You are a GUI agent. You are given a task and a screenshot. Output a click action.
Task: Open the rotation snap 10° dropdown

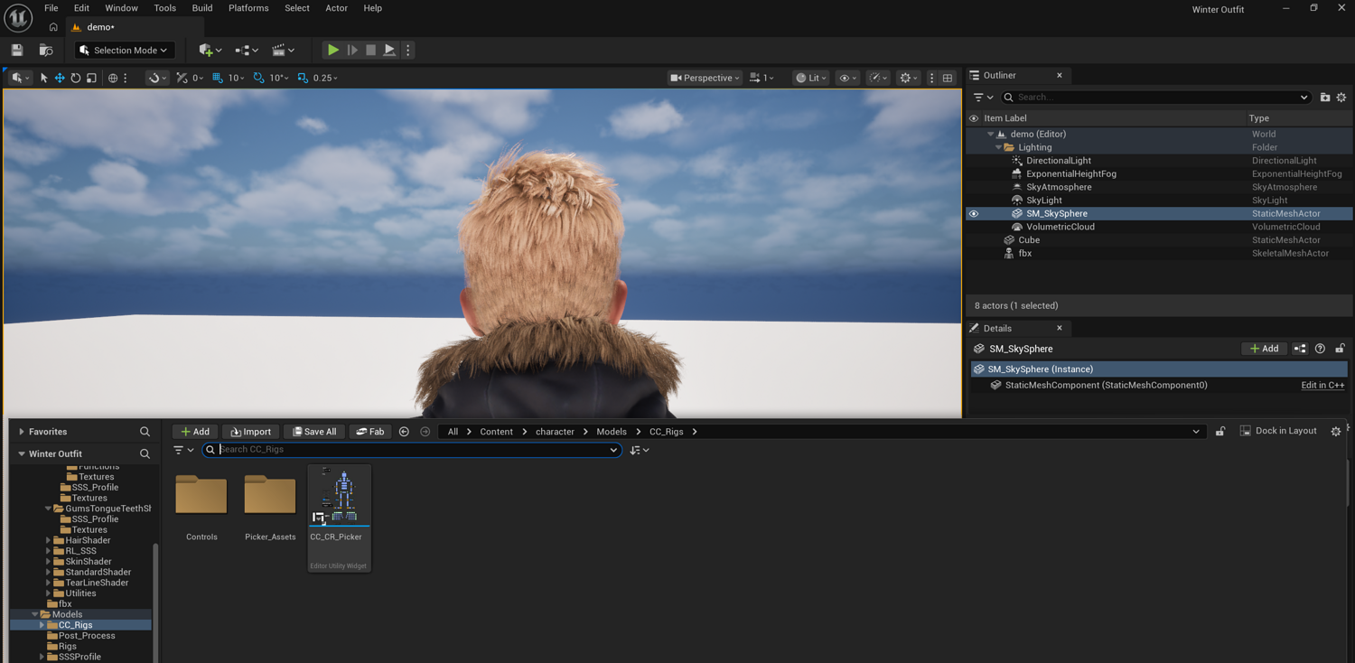pyautogui.click(x=278, y=79)
